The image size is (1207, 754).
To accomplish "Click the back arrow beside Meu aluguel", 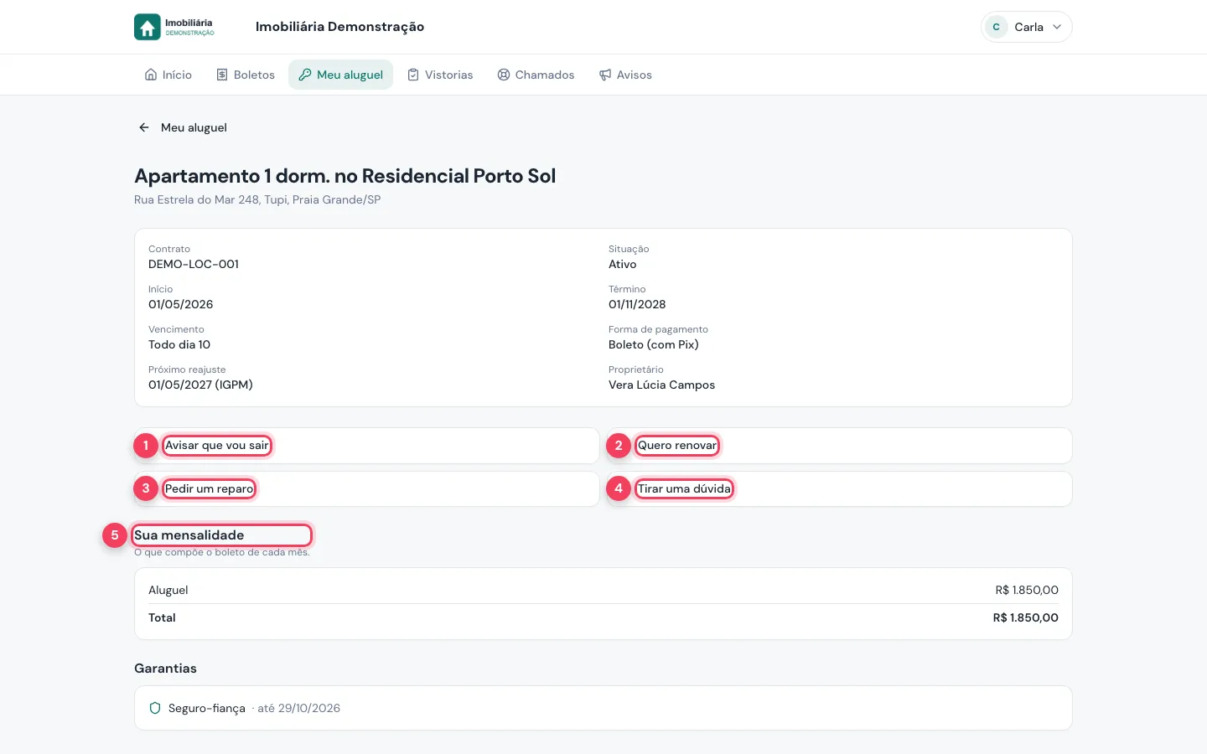I will pyautogui.click(x=144, y=127).
